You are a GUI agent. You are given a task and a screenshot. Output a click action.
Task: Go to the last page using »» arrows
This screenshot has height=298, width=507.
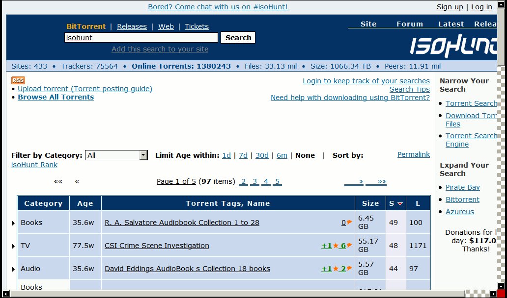coord(376,182)
